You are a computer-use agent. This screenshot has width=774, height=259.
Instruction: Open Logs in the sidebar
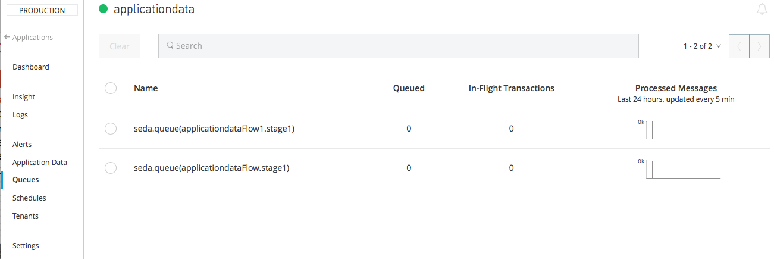click(20, 115)
